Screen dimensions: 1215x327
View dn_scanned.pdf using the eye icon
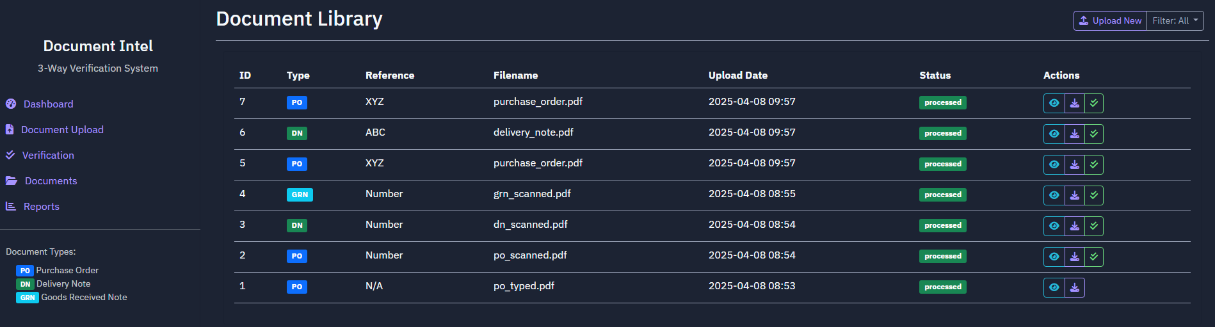[1054, 226]
